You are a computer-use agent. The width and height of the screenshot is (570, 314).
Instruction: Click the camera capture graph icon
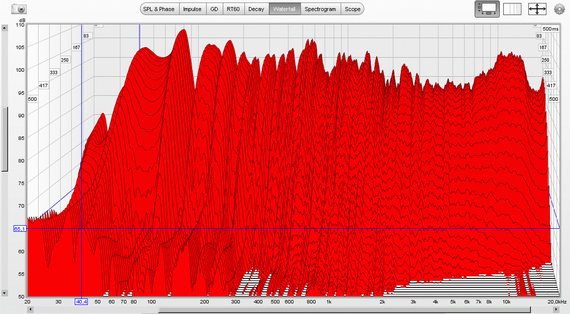[19, 9]
